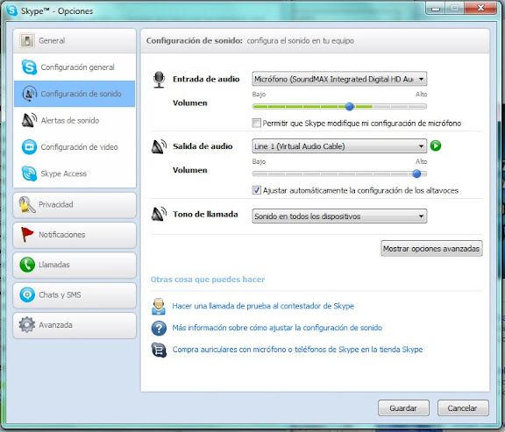Click the Configuración de video camera icon
Image resolution: width=505 pixels, height=432 pixels.
29,147
